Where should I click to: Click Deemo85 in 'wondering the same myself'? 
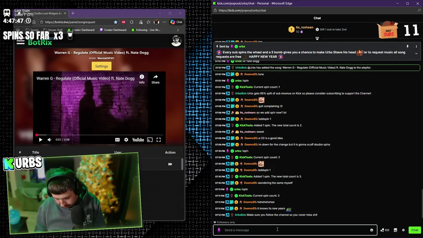tap(250, 183)
